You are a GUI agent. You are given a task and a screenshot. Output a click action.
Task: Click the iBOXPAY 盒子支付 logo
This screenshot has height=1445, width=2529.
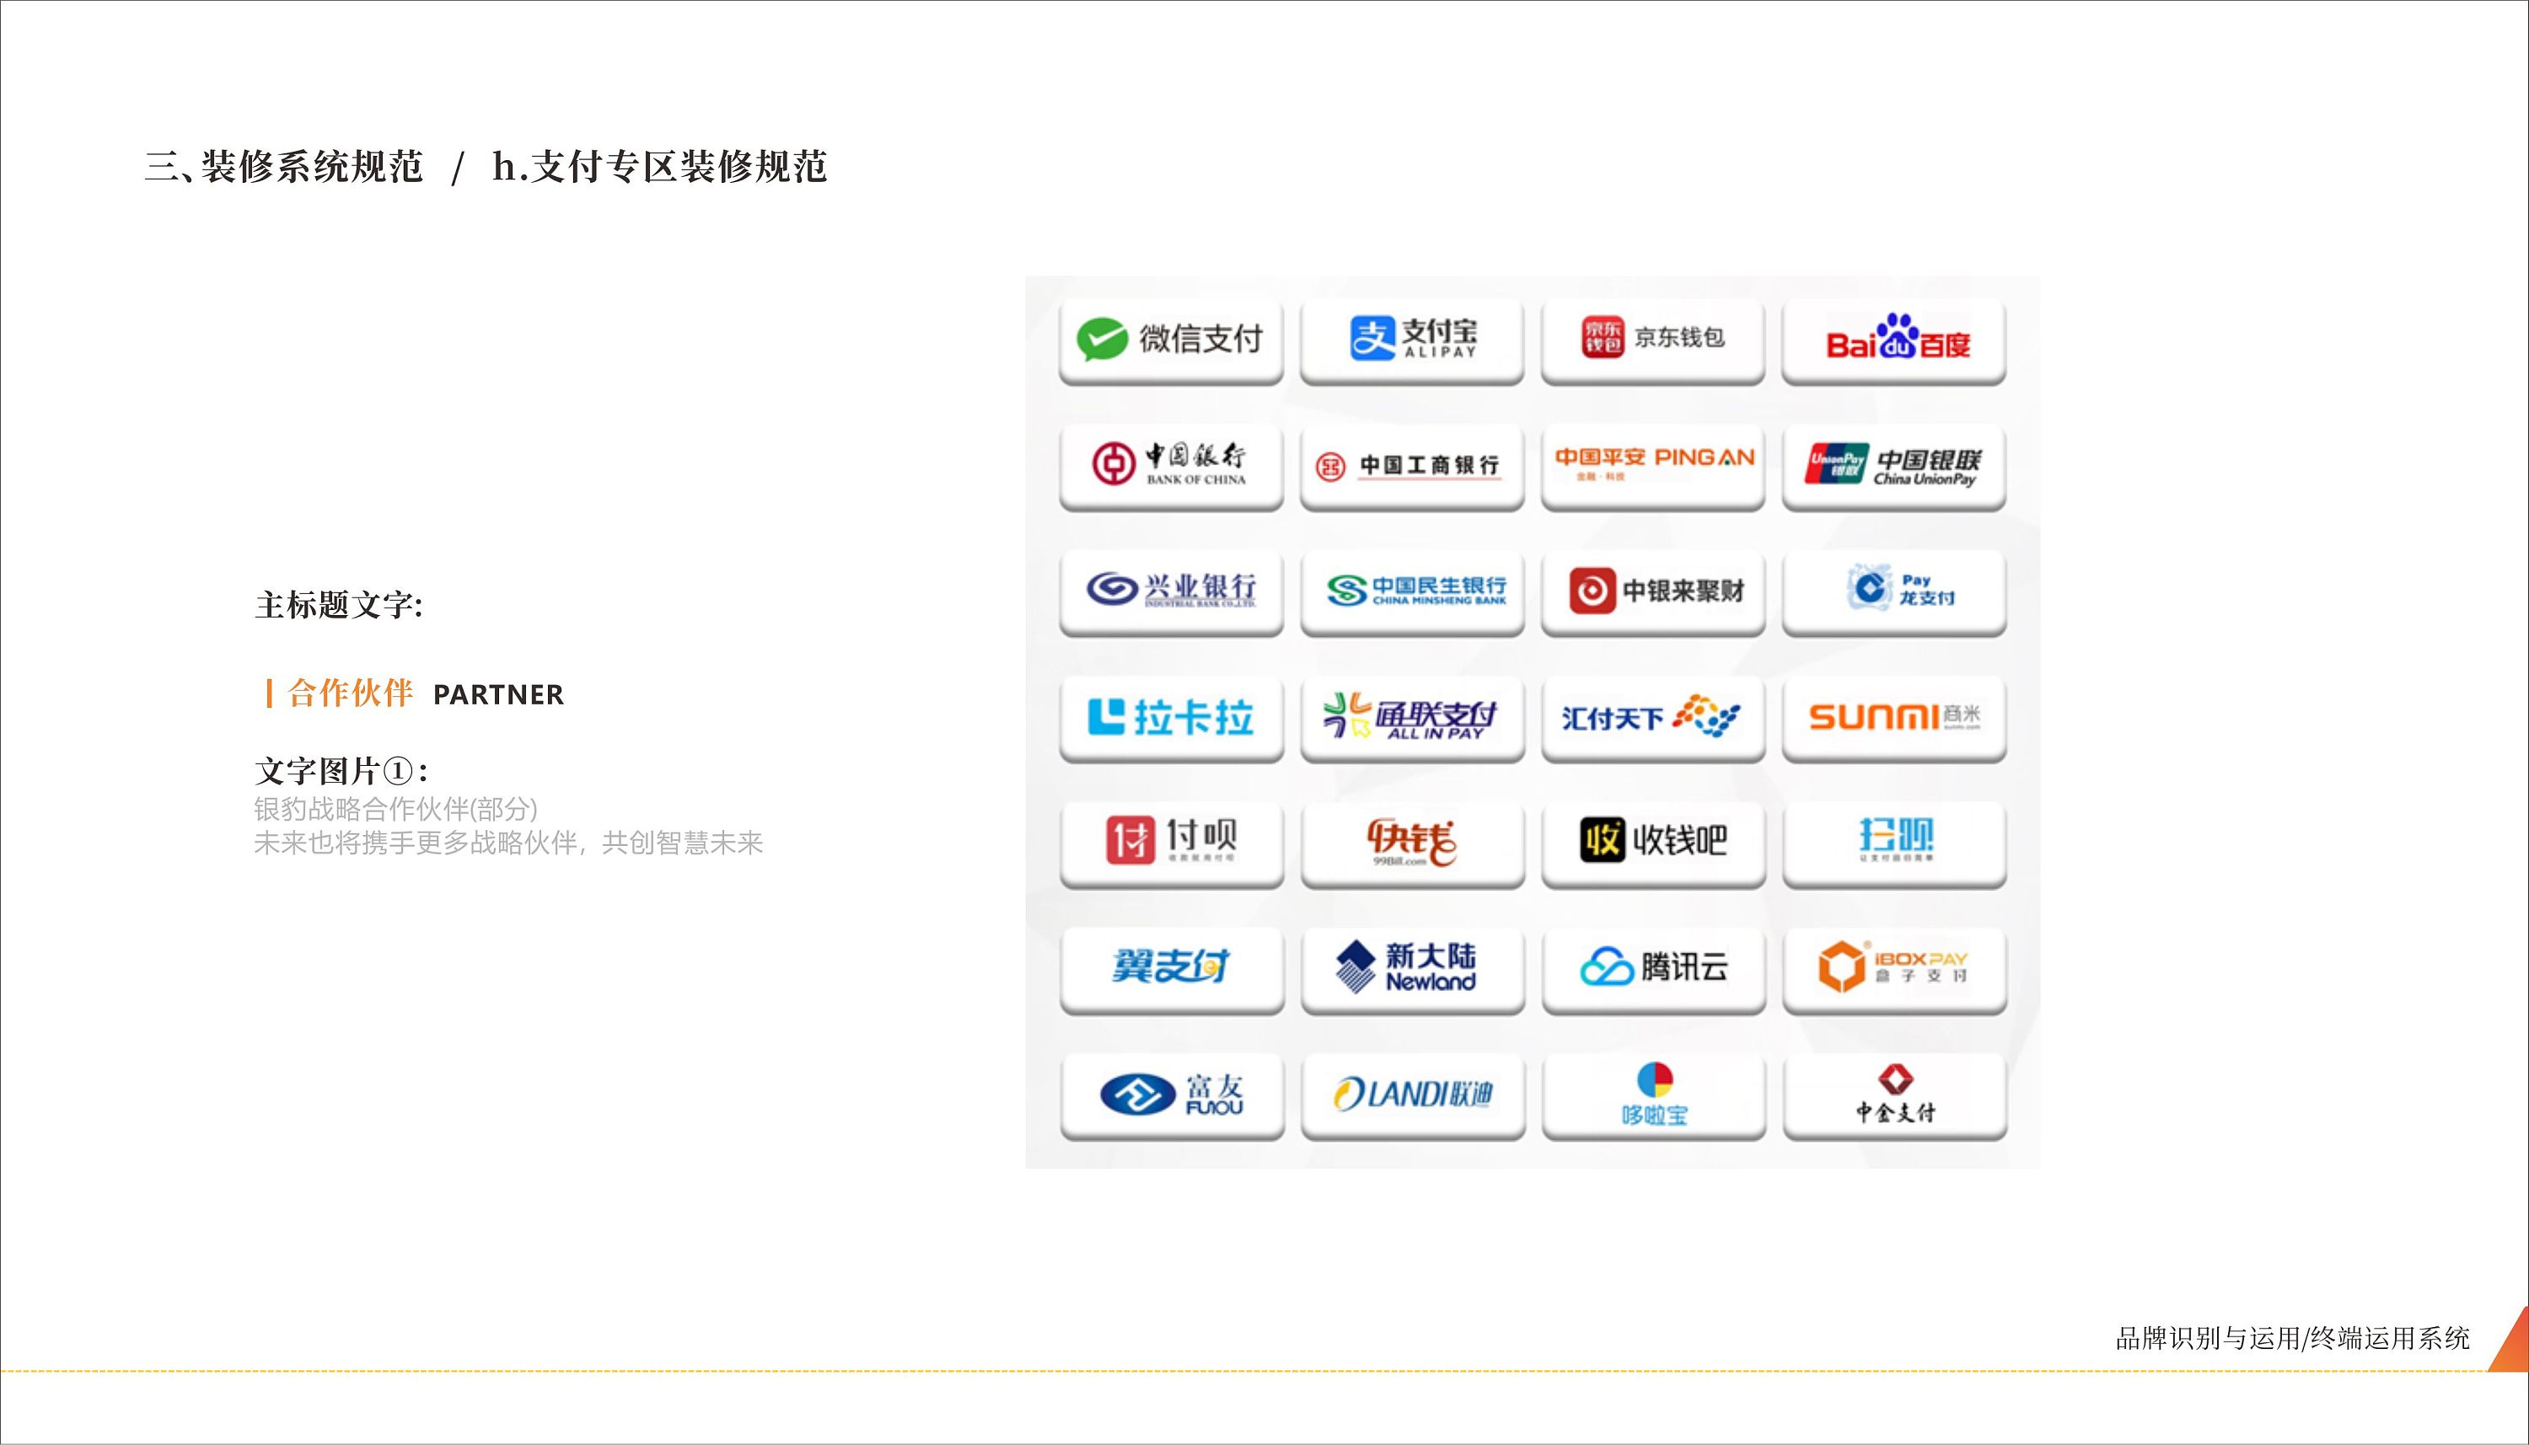1893,967
